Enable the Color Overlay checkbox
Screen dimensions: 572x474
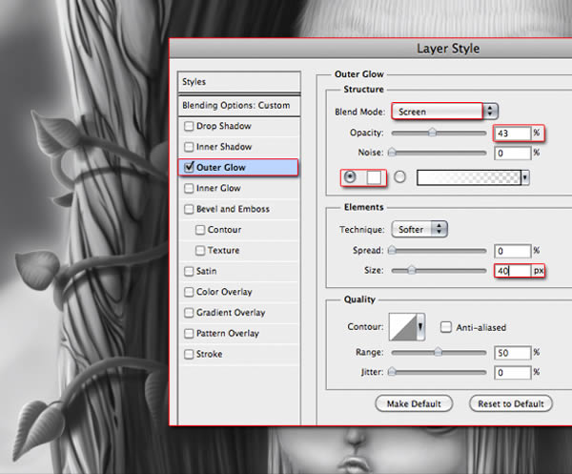[189, 292]
